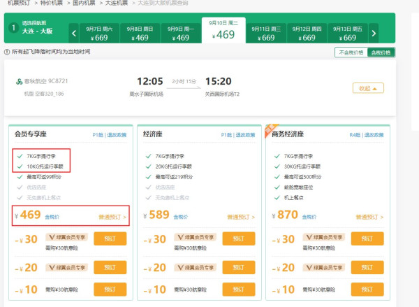Select the 9月8日 周日 ¥469 date tab
The width and height of the screenshot is (419, 307).
tap(140, 33)
